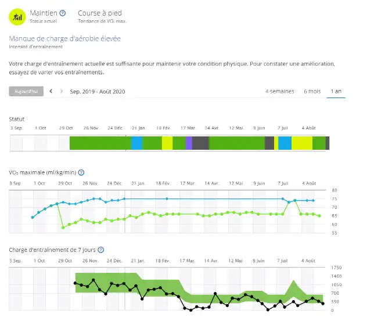Select the 1 an time range
This screenshot has width=374, height=321.
pos(336,91)
